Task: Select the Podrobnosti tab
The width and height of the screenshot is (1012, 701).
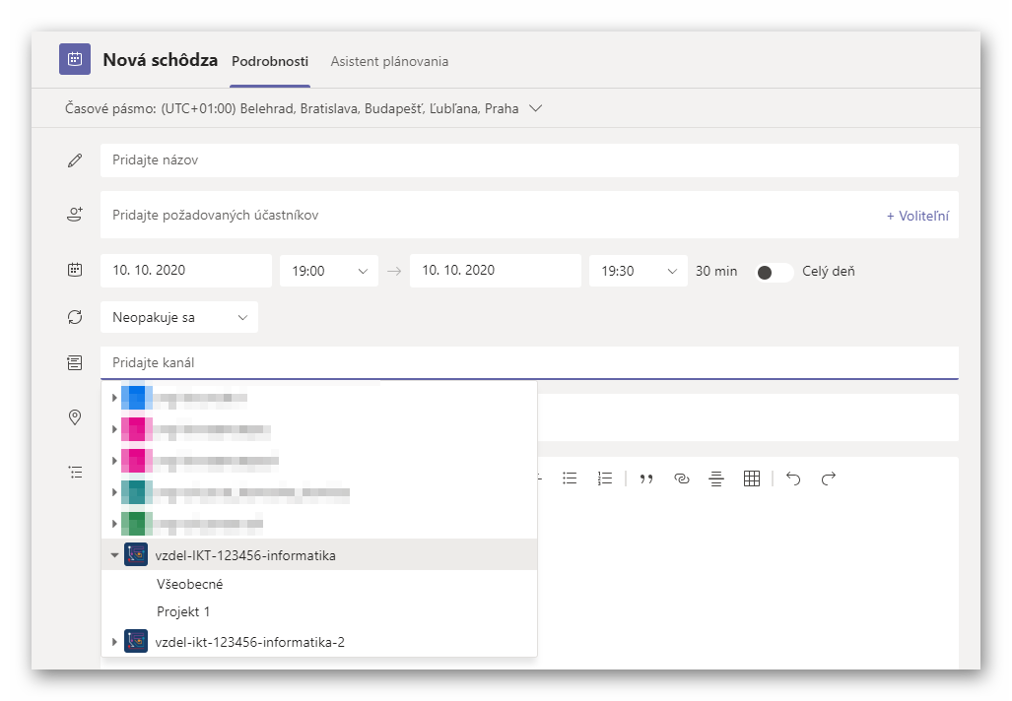Action: pyautogui.click(x=270, y=61)
